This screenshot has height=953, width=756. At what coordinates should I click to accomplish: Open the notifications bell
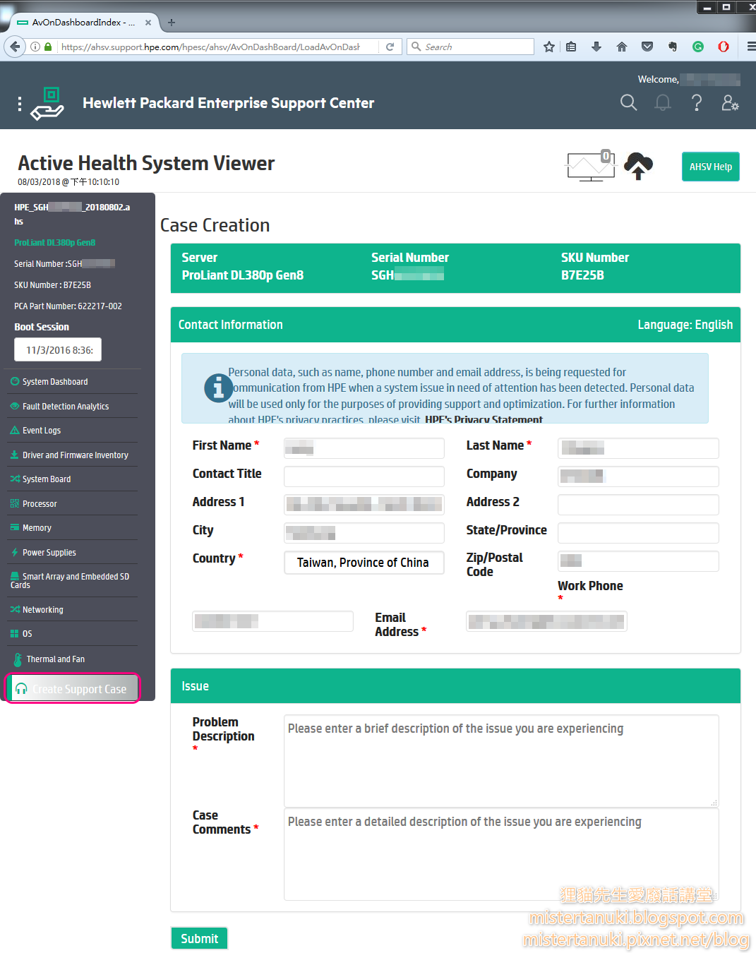(662, 102)
